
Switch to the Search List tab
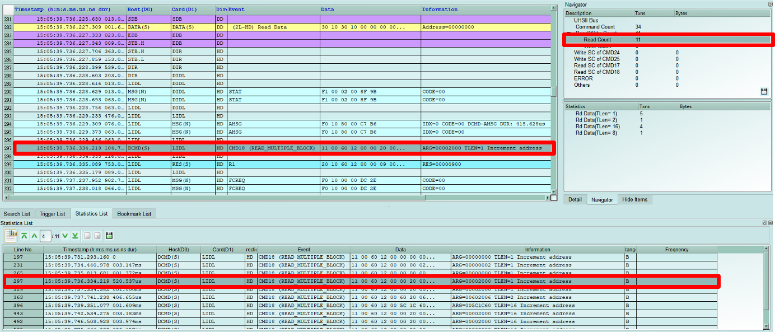pos(17,214)
